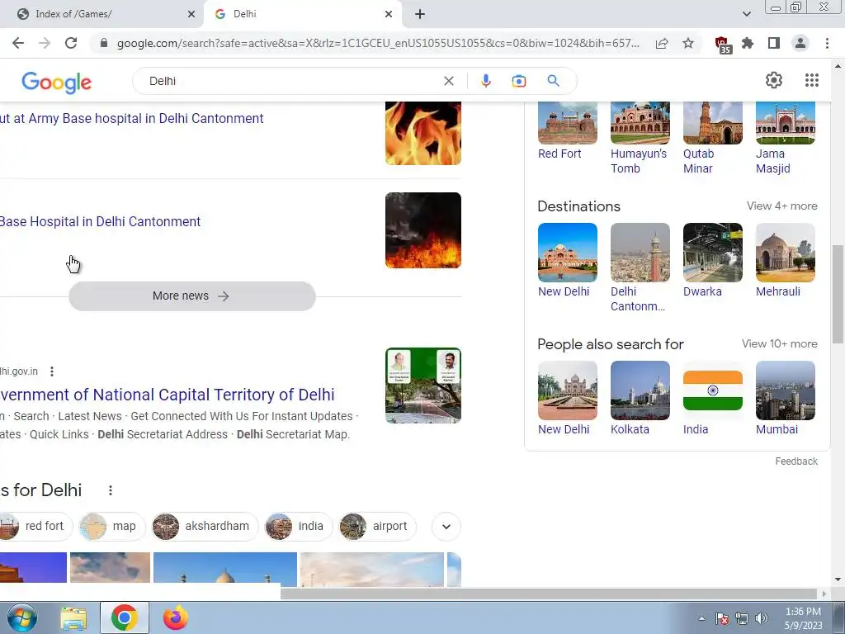845x634 pixels.
Task: Open Humayun's Tomb attraction card
Action: point(640,138)
